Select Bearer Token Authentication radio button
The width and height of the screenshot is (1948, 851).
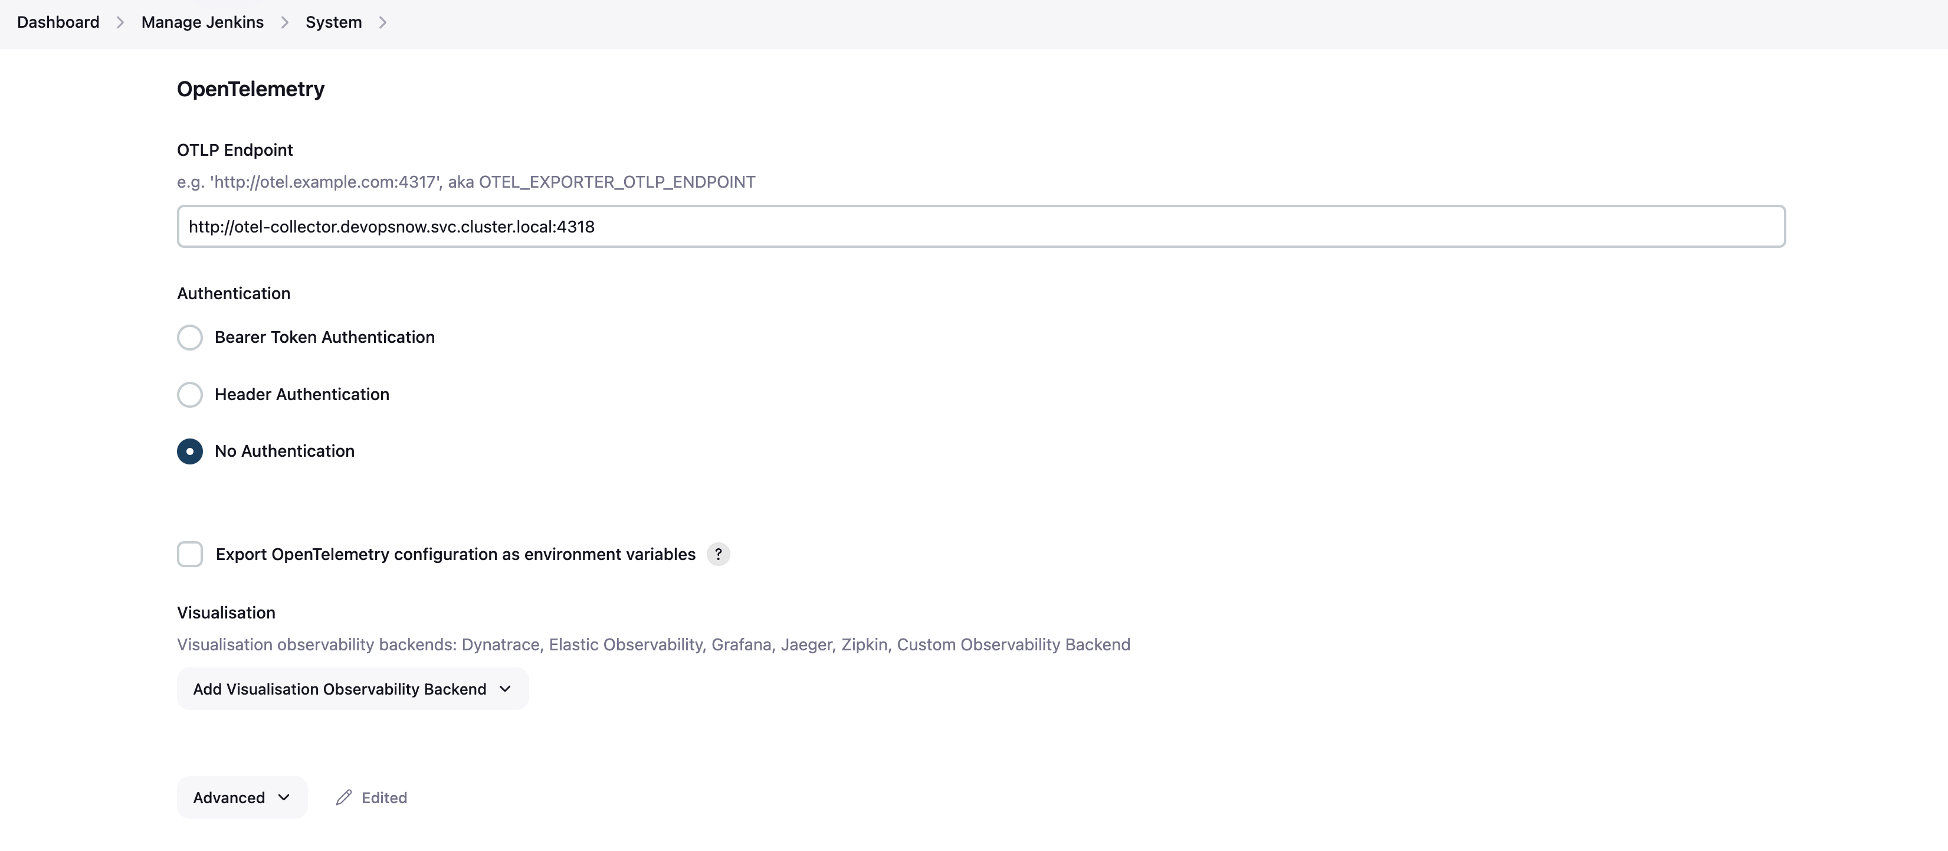190,338
